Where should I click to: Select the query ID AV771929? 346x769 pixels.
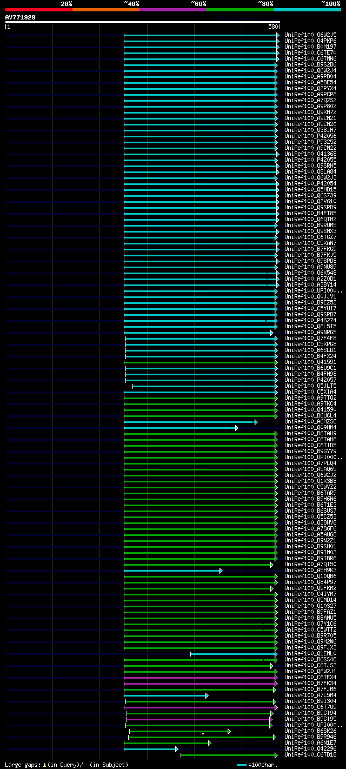pyautogui.click(x=21, y=17)
